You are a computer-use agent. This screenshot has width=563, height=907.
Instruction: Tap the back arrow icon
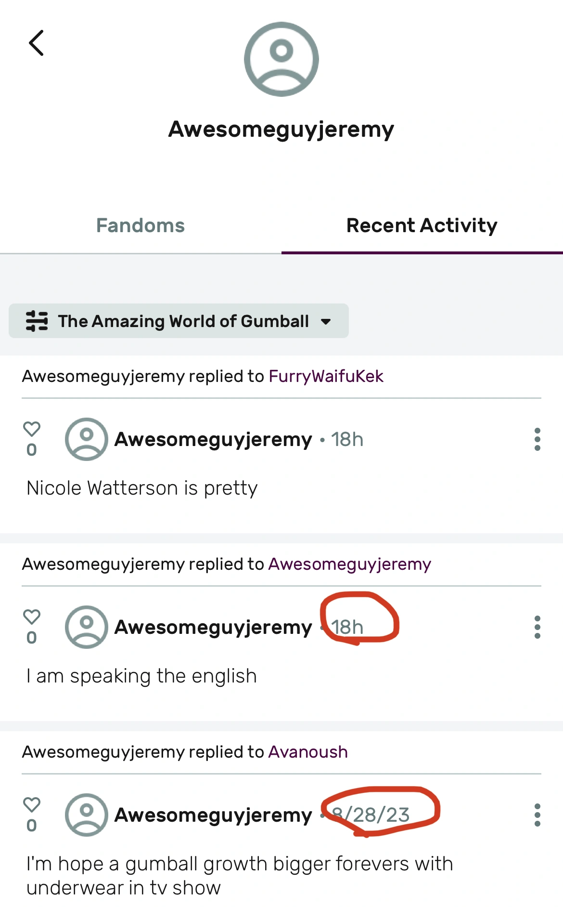pos(37,43)
